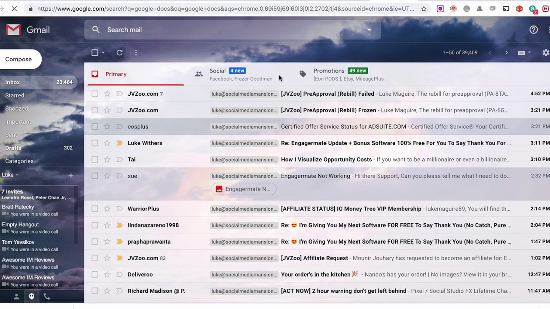The width and height of the screenshot is (550, 309).
Task: Star the Deliveroo email
Action: pyautogui.click(x=107, y=275)
